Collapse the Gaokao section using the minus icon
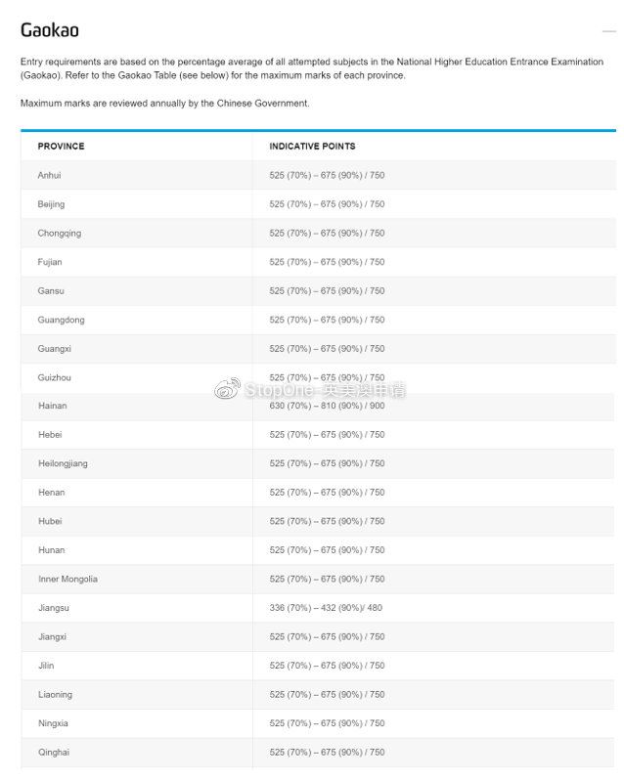This screenshot has height=779, width=624. [x=608, y=31]
